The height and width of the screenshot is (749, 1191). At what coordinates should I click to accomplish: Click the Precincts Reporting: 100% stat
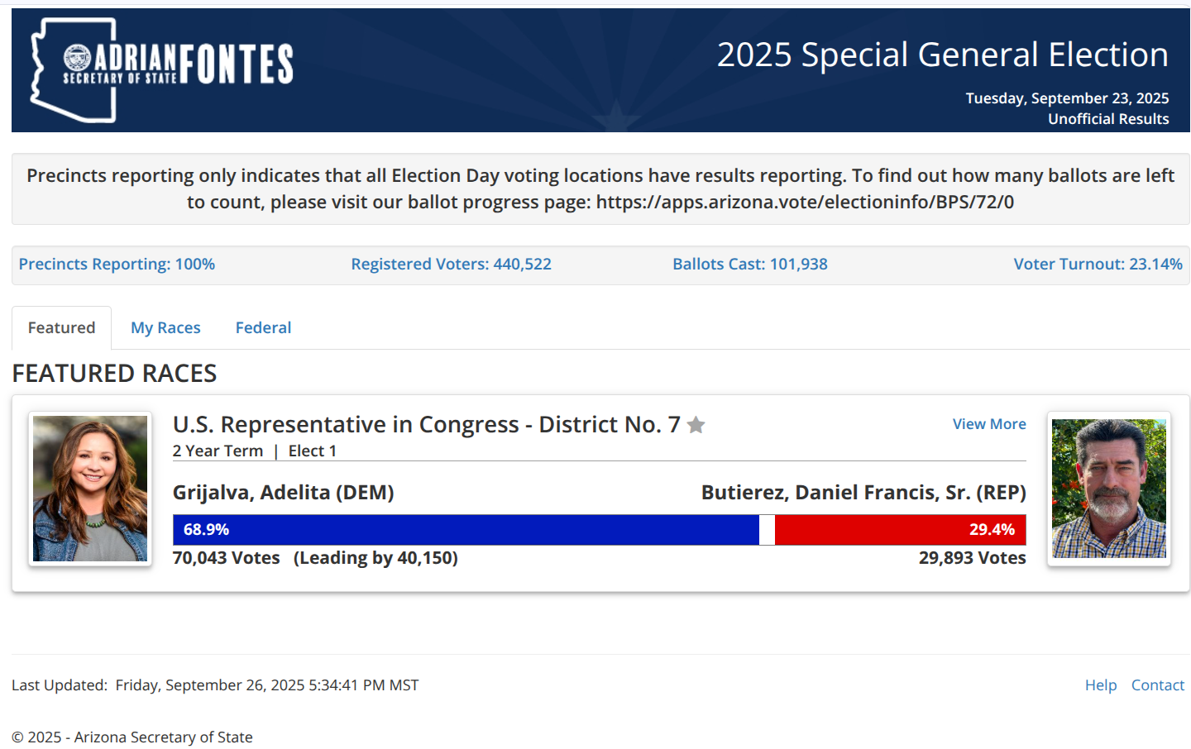pyautogui.click(x=117, y=265)
